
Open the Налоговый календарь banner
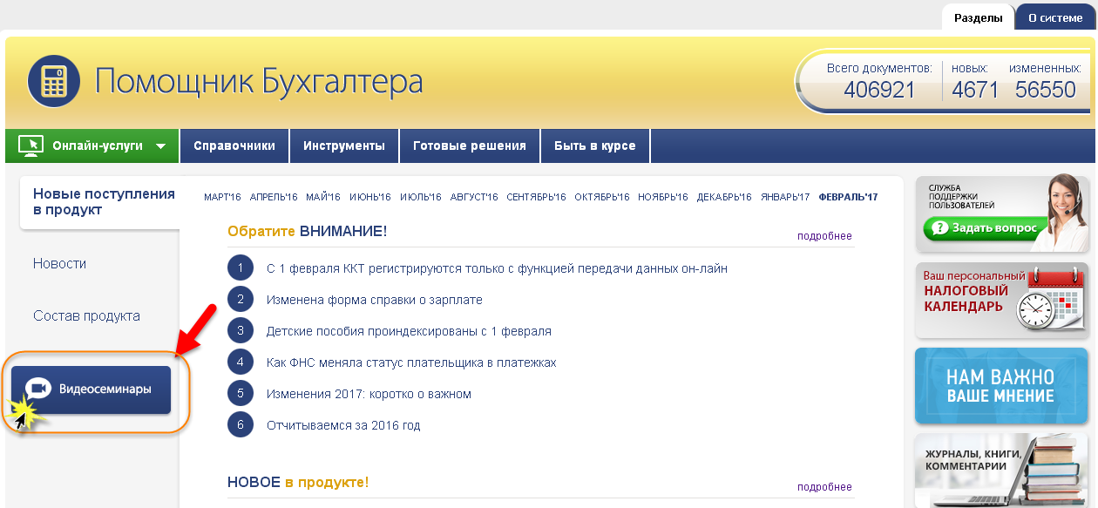(1001, 300)
